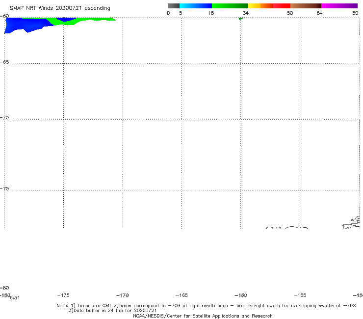
Task: Pick the cyan-to-blue segment of the colorbar
Action: click(196, 6)
